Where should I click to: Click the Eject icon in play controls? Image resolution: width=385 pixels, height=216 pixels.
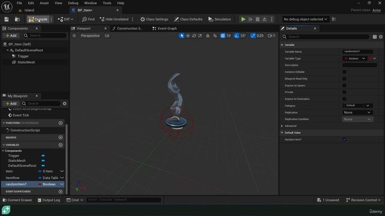pyautogui.click(x=265, y=19)
